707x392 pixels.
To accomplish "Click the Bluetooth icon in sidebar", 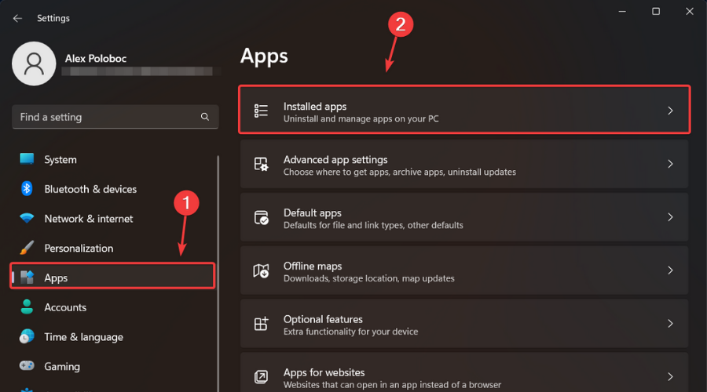I will (x=27, y=189).
